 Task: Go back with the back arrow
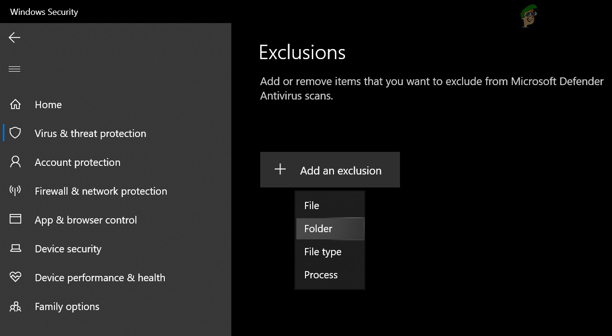click(x=14, y=37)
